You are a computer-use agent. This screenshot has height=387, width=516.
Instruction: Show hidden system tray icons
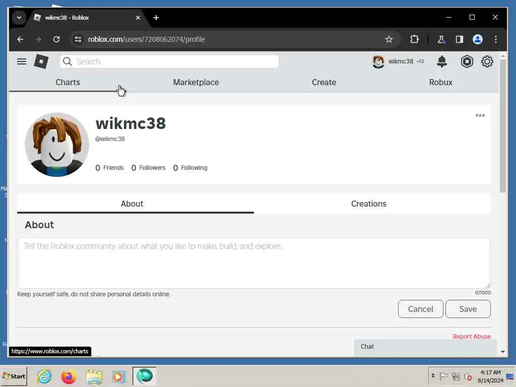(433, 376)
